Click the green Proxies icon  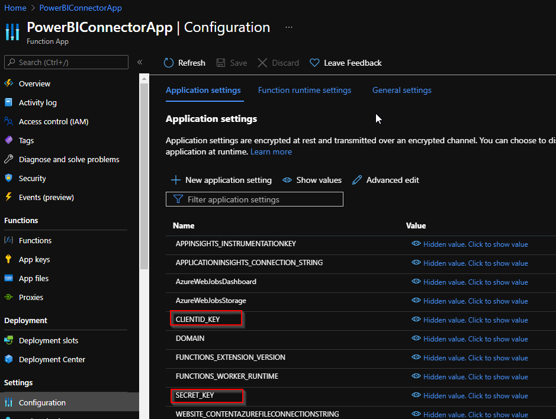(8, 297)
